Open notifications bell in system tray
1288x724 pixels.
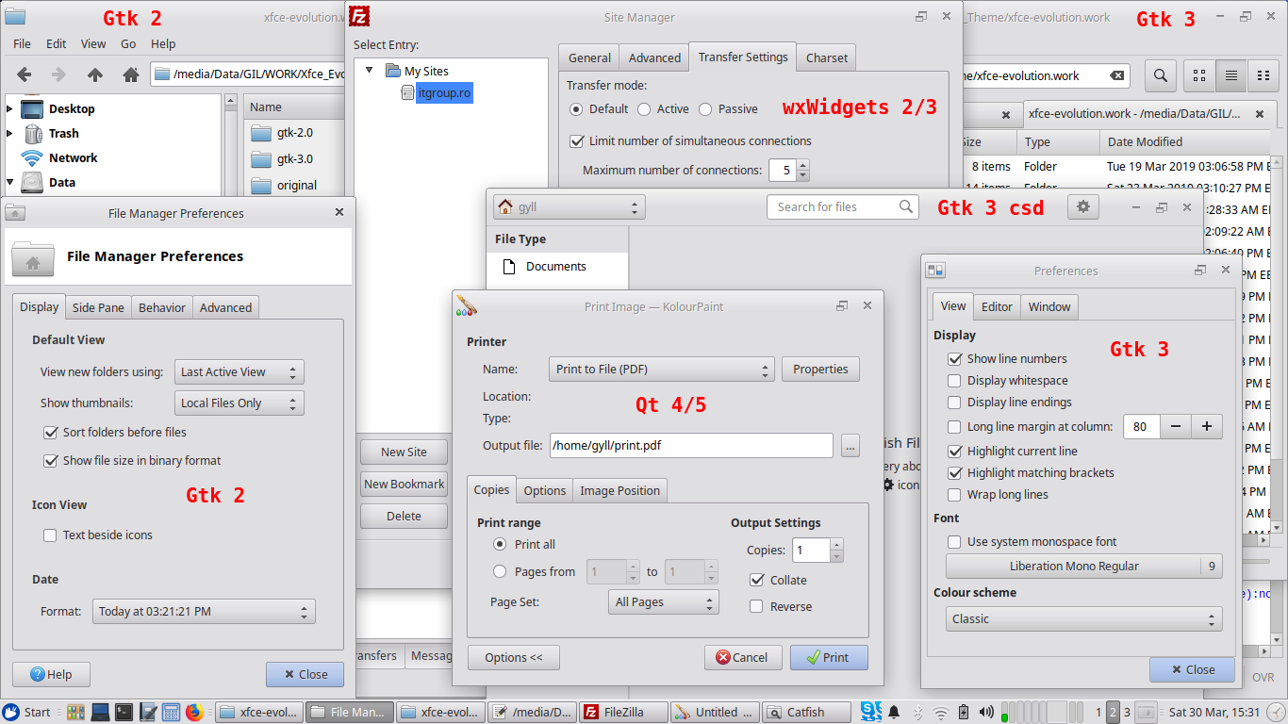click(x=894, y=712)
